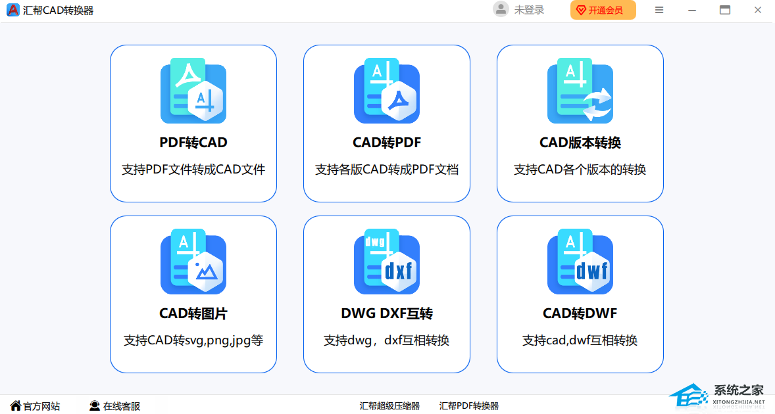Click the PDF转CAD title text
The image size is (775, 414).
click(193, 143)
